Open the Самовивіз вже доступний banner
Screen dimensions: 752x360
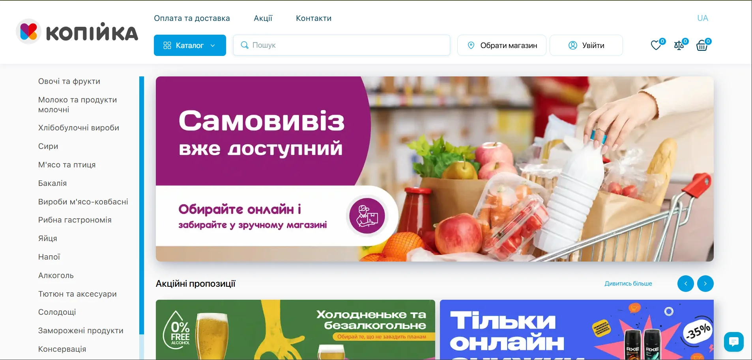[x=434, y=169]
